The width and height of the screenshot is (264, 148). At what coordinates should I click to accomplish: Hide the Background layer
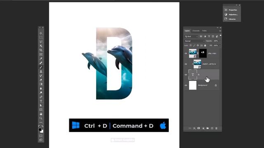coord(186,85)
